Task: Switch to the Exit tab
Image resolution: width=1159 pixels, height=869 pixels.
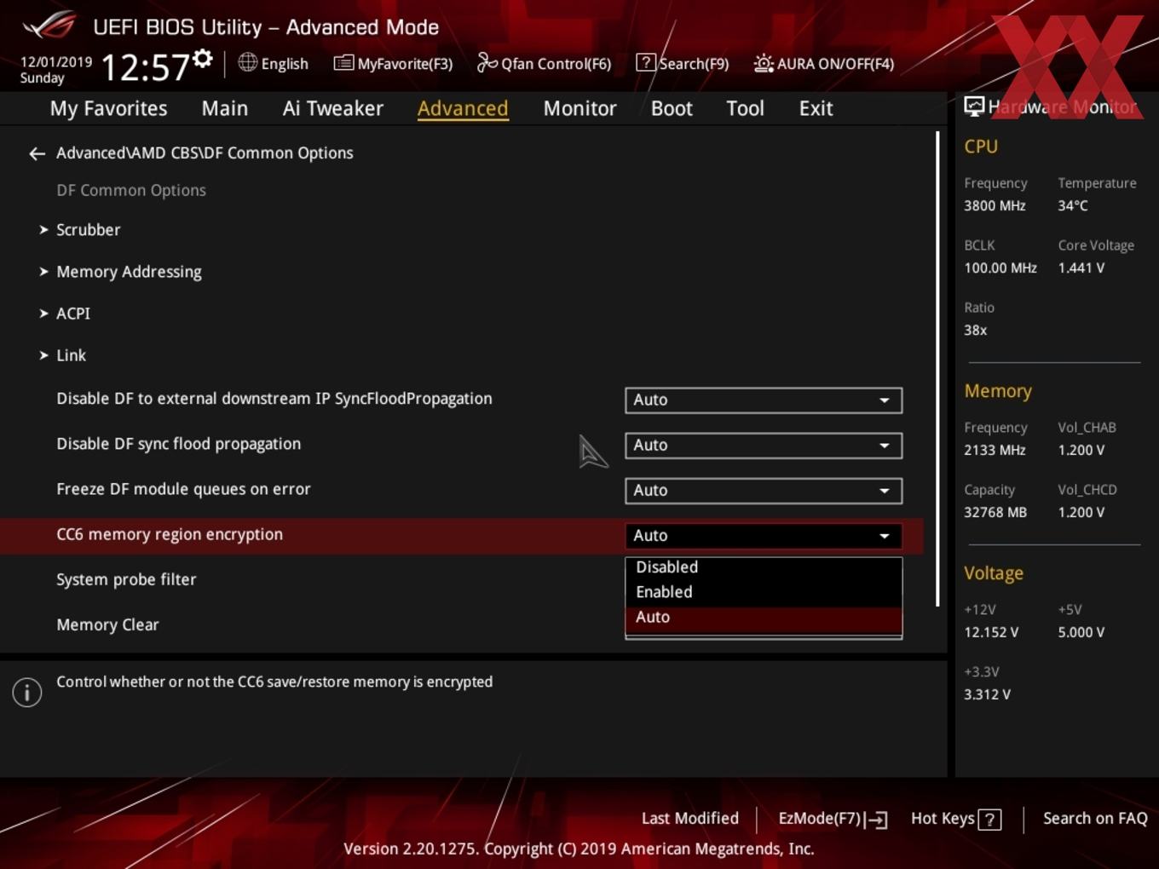Action: click(x=816, y=108)
